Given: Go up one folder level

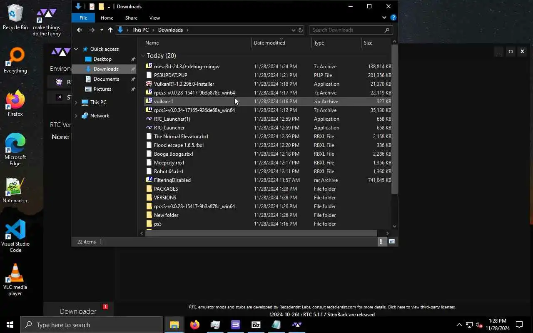Looking at the screenshot, I should (110, 30).
